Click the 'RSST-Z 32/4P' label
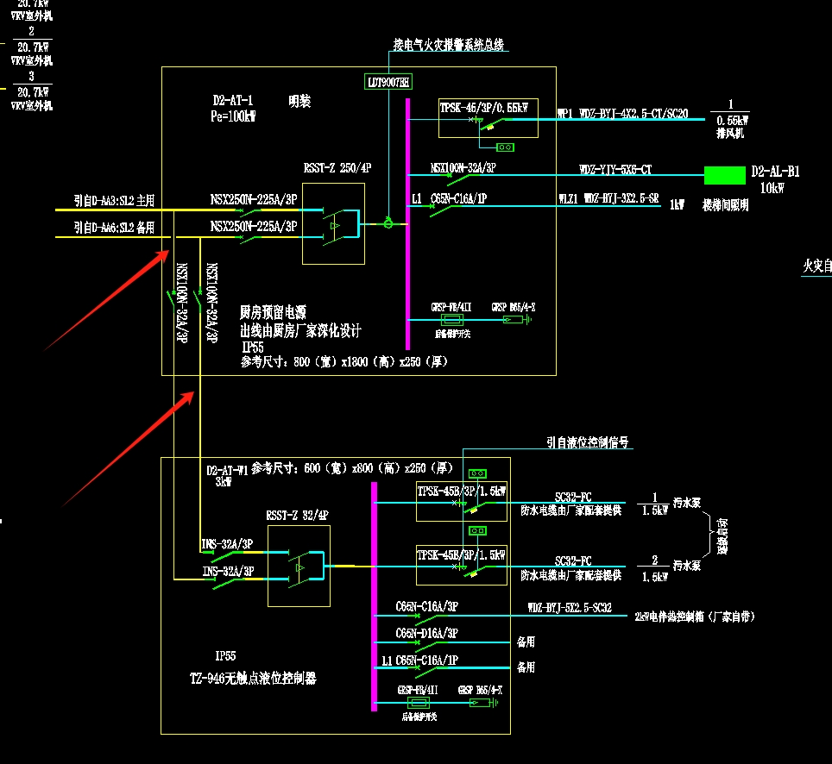Viewport: 832px width, 764px height. (297, 516)
